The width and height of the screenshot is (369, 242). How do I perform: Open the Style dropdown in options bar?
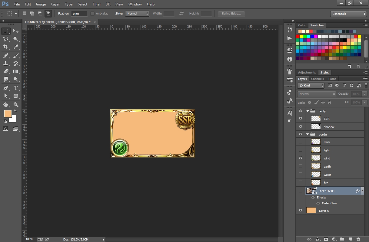[x=137, y=13]
